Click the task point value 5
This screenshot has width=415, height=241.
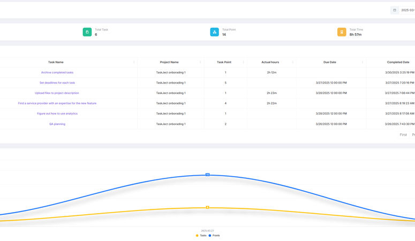(x=225, y=82)
